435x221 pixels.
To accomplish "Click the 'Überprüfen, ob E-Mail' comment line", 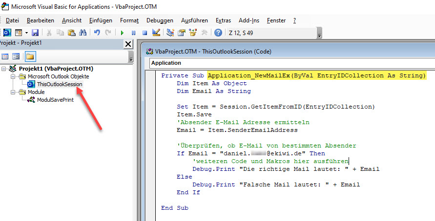I will [267, 145].
